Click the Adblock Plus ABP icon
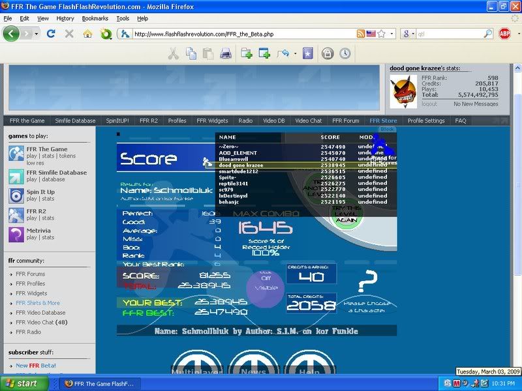This screenshot has height=391, width=522. click(505, 34)
